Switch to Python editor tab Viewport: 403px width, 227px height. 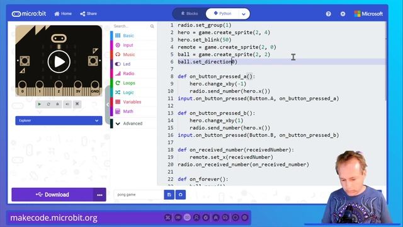(222, 14)
